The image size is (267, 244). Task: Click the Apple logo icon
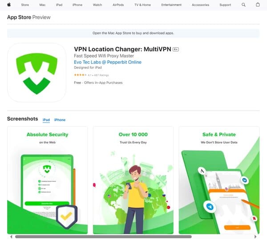9,5
